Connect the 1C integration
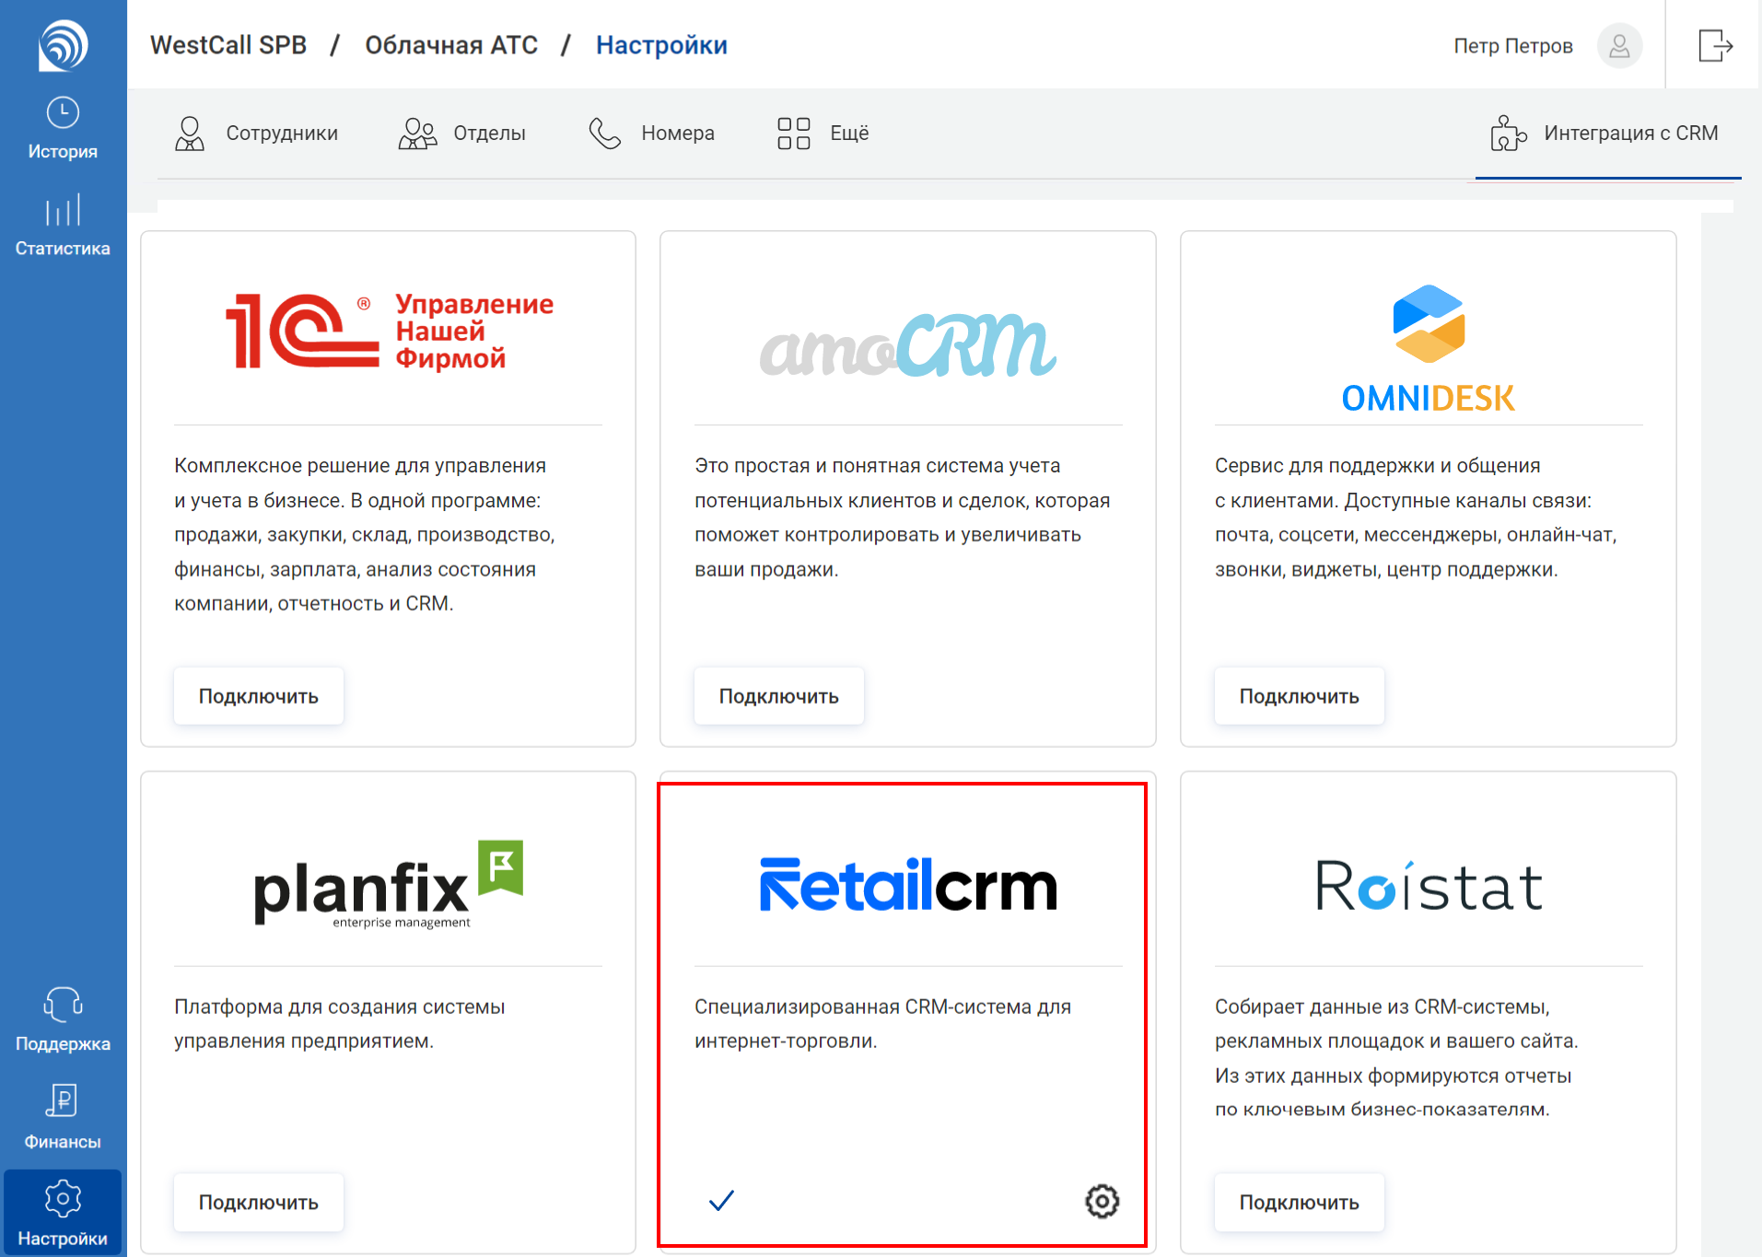This screenshot has width=1762, height=1257. (x=259, y=696)
